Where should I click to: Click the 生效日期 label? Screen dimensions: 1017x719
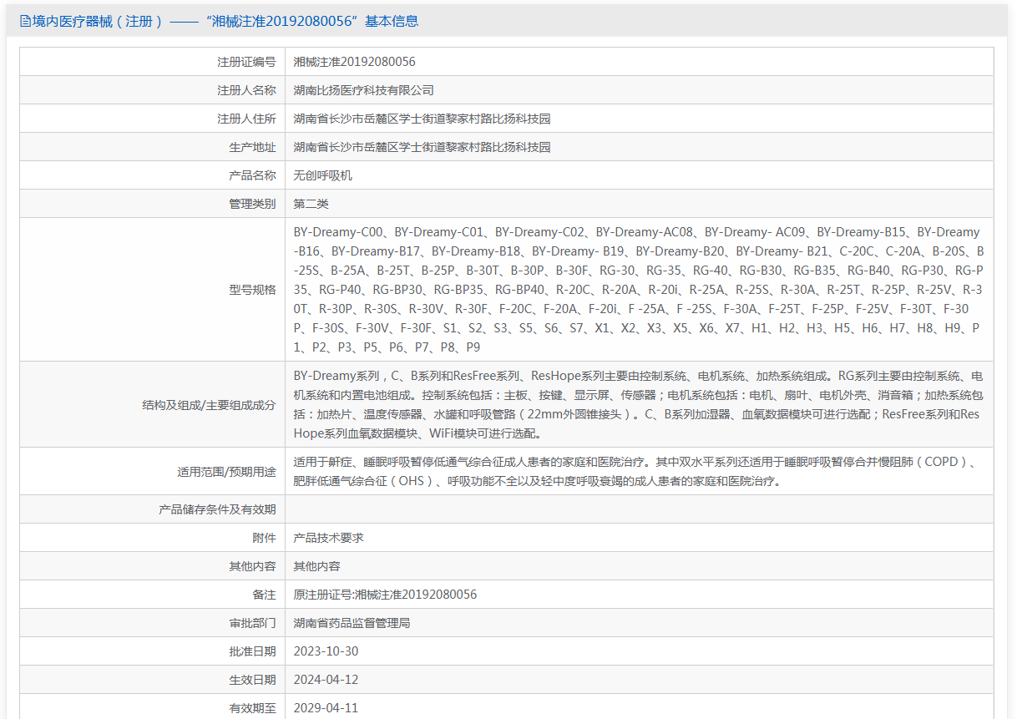252,680
